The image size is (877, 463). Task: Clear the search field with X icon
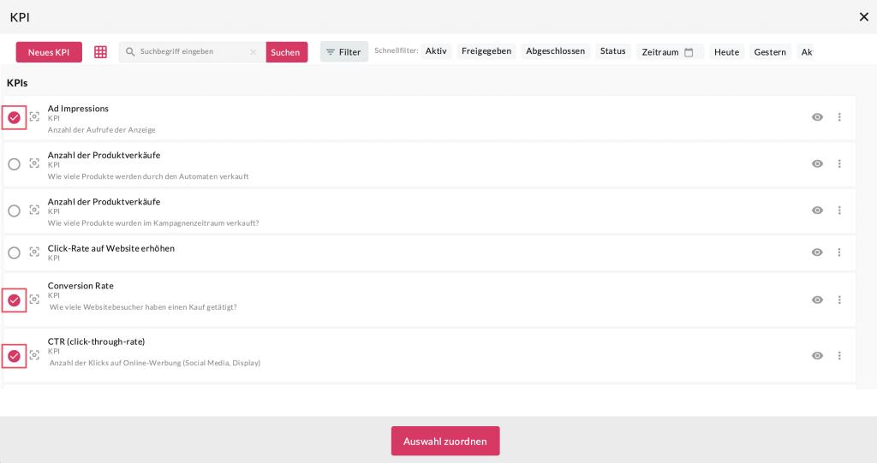pos(253,52)
